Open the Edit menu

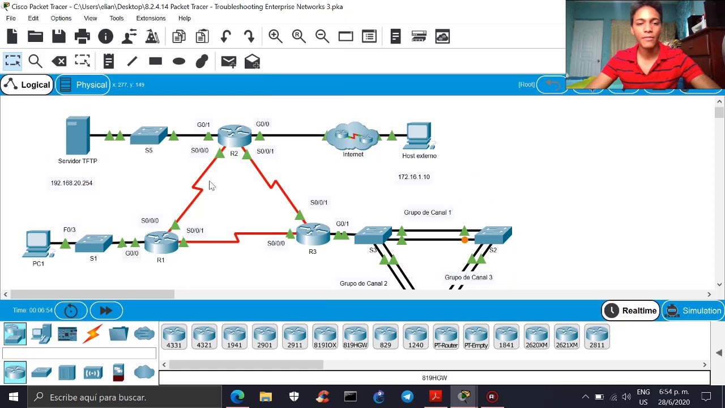tap(33, 18)
